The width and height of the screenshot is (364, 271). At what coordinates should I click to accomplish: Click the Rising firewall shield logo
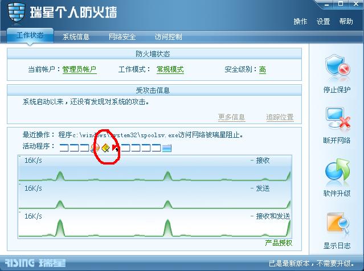16,12
